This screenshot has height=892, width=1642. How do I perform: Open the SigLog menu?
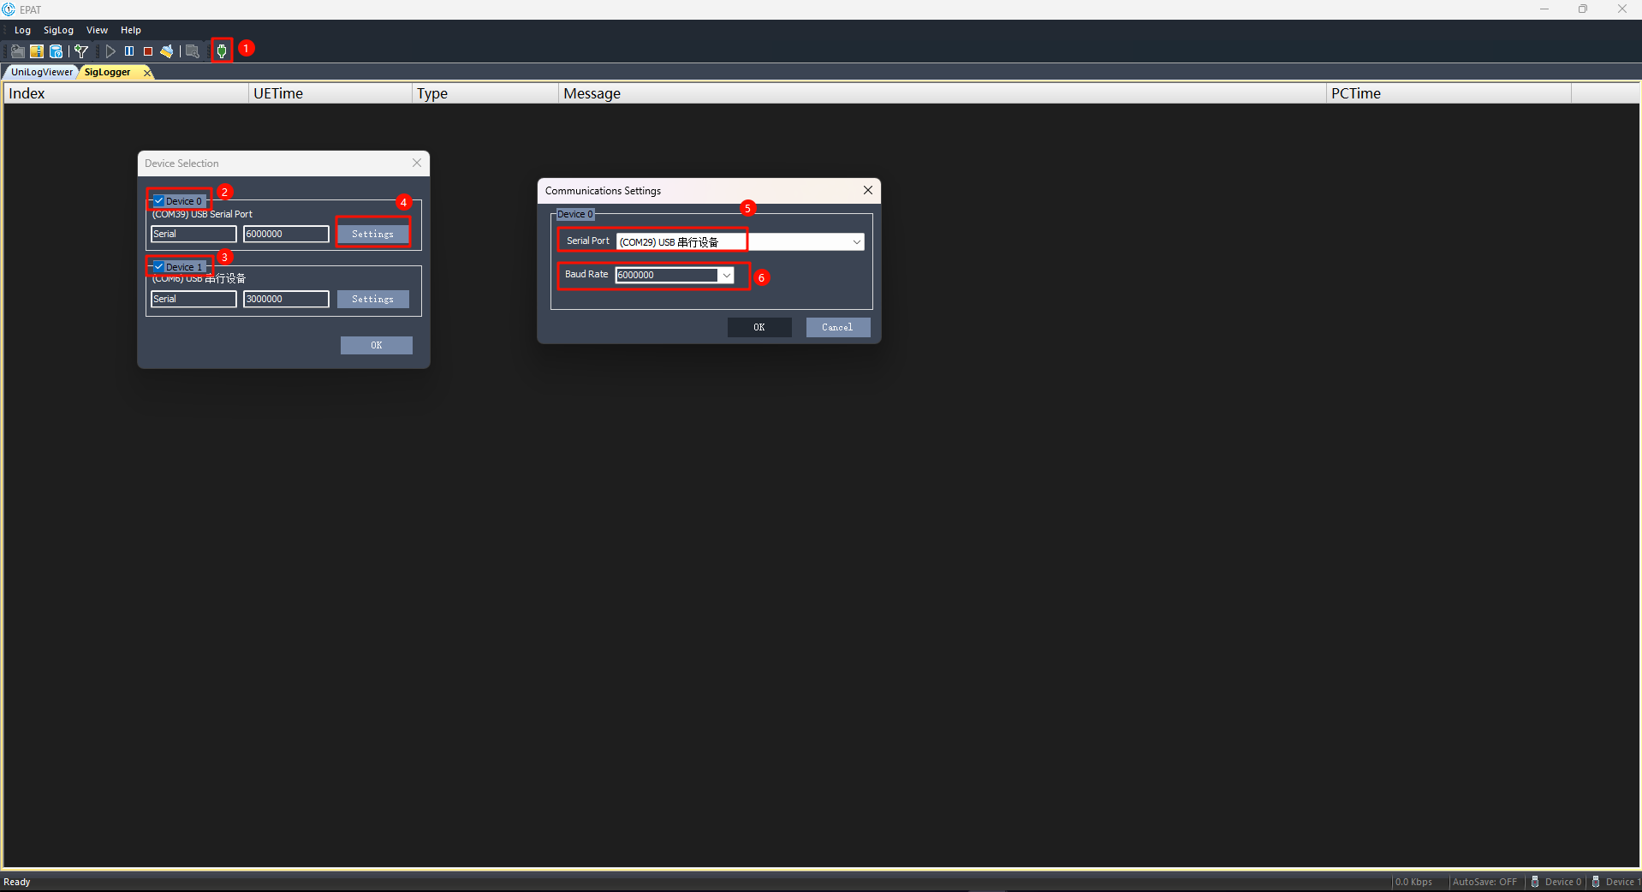(x=59, y=30)
